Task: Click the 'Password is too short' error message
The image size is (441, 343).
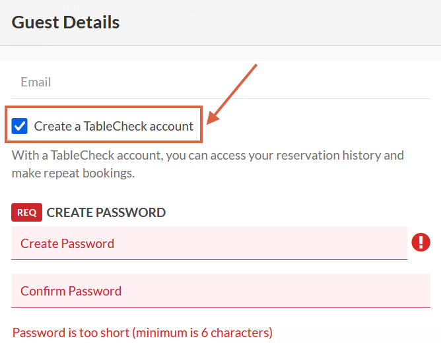Action: [142, 332]
